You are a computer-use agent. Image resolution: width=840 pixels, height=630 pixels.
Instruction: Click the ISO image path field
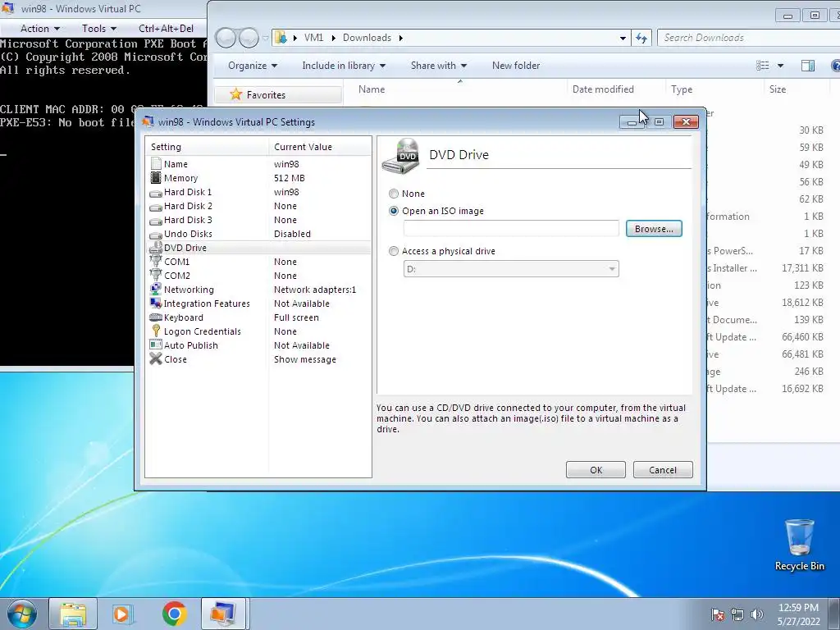(x=511, y=228)
